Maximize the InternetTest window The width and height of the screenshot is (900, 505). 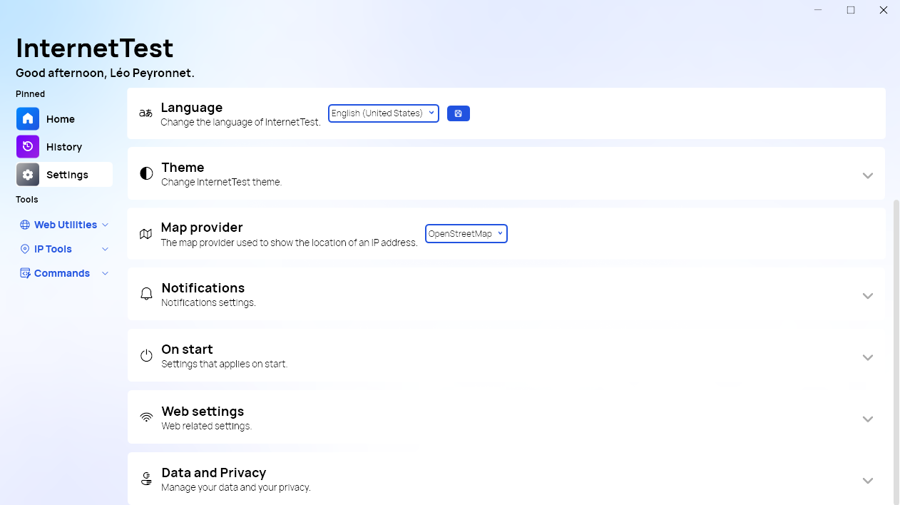point(851,10)
